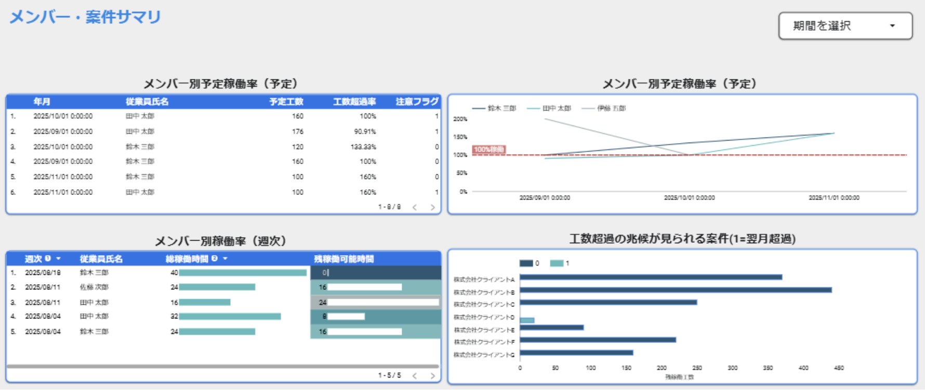Go to previous page in weekly 稼働率 table
Image resolution: width=925 pixels, height=390 pixels.
(x=415, y=375)
